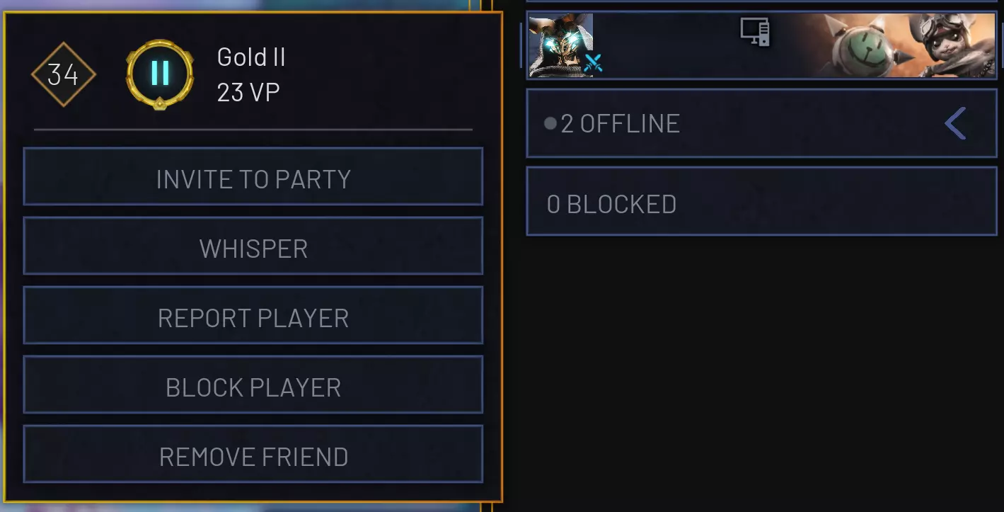Click the Gold II rank emblem

160,74
